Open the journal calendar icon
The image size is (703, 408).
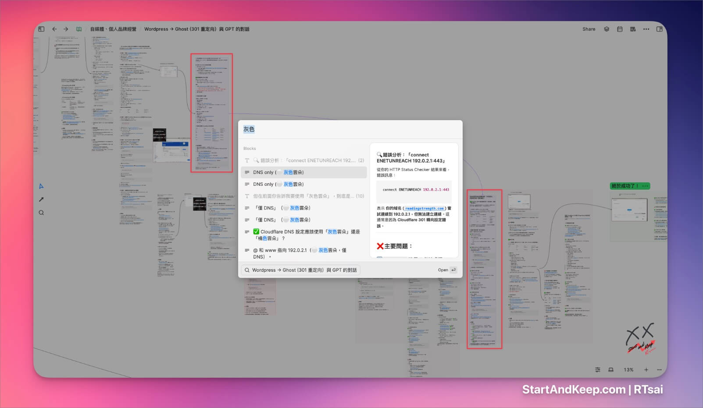click(620, 29)
